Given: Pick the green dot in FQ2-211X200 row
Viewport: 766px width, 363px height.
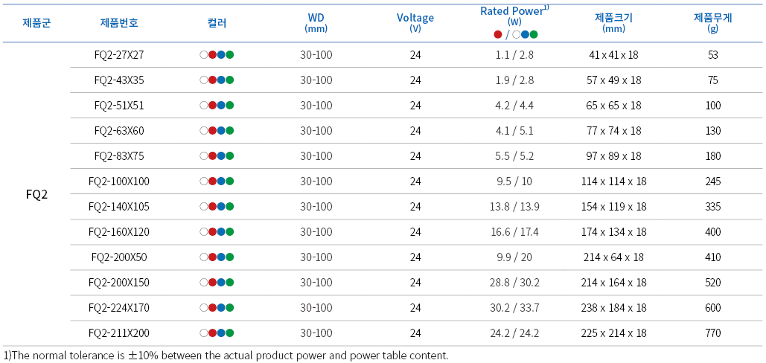Looking at the screenshot, I should (x=230, y=333).
